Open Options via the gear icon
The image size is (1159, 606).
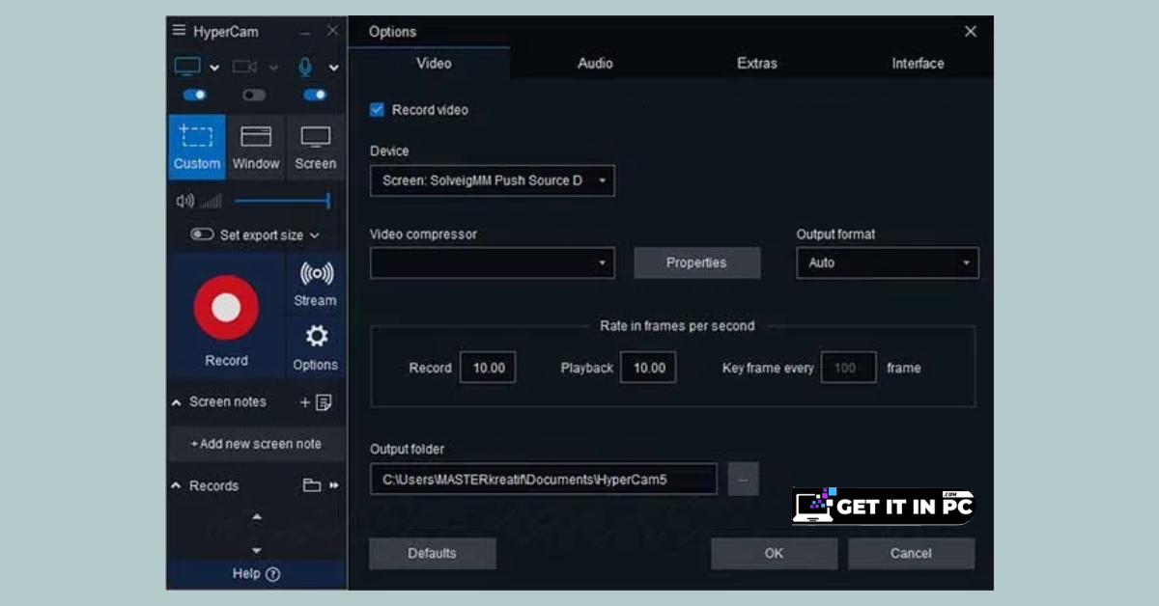click(x=316, y=346)
